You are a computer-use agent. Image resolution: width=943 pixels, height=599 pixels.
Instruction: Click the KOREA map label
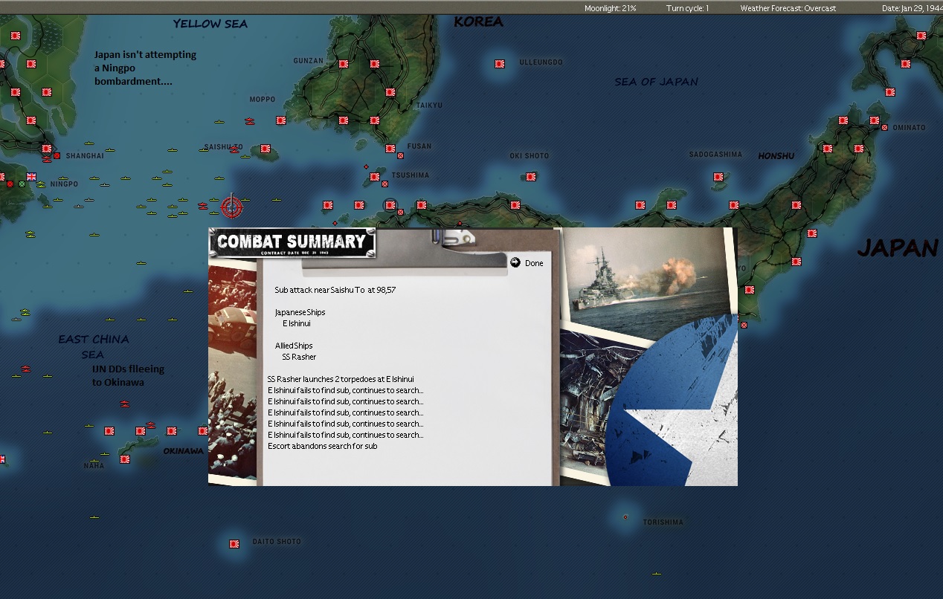[x=478, y=22]
